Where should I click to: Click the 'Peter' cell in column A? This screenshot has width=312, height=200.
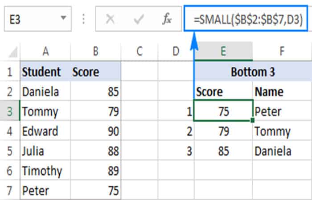[45, 190]
